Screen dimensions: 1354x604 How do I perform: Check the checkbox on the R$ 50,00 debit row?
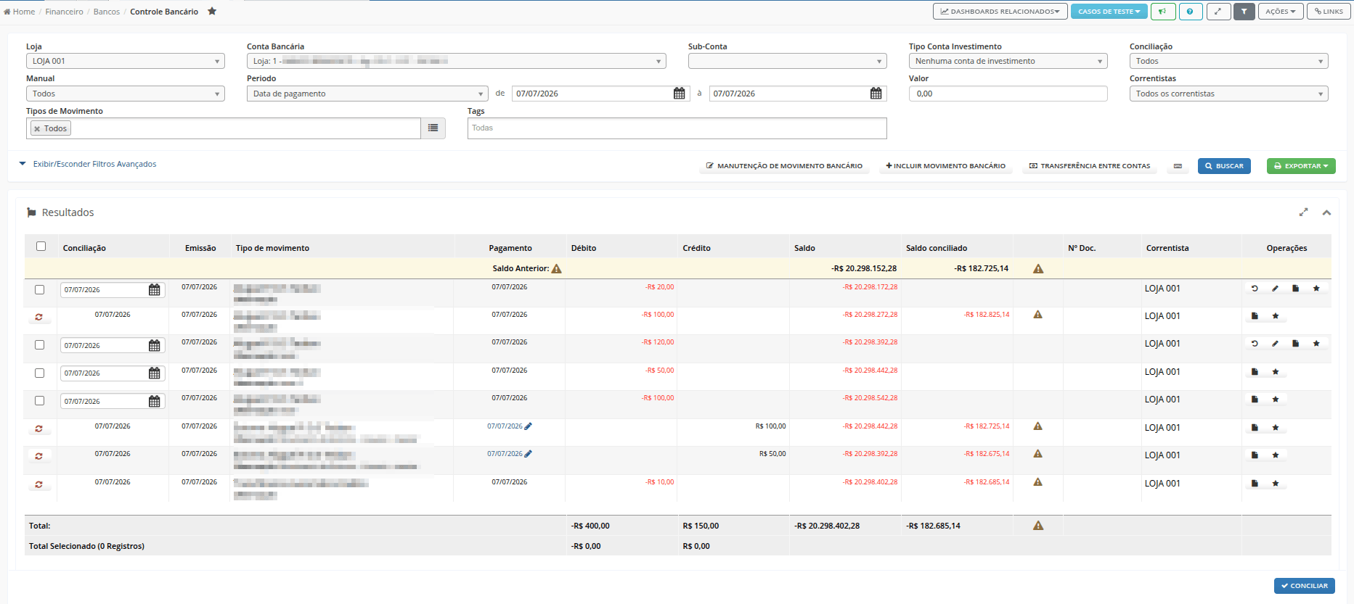tap(40, 373)
